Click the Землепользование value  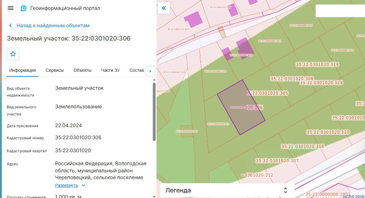pos(79,107)
